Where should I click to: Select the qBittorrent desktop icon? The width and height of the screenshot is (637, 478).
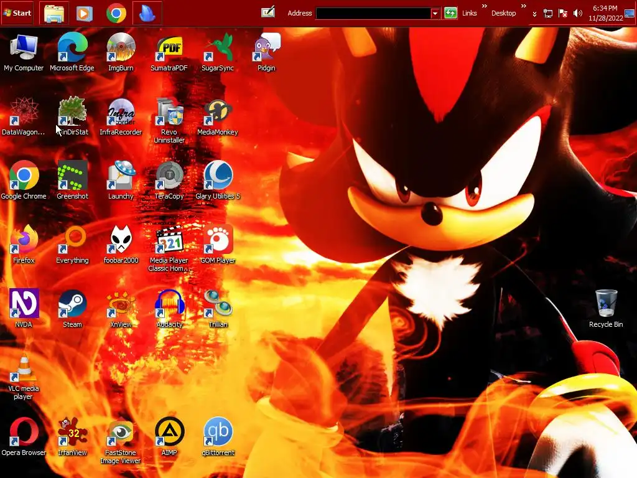coord(218,436)
